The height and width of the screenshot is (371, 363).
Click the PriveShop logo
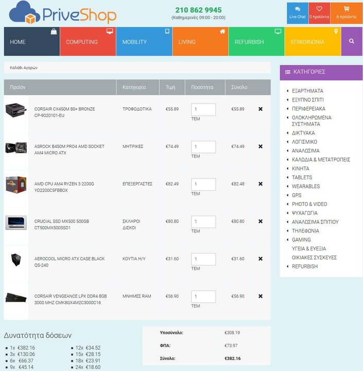[x=63, y=13]
